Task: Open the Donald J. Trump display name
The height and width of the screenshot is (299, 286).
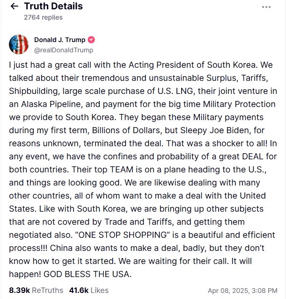Action: pos(60,40)
